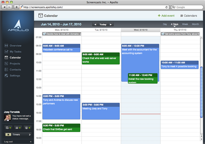The width and height of the screenshot is (205, 144).
Task: Tick the 'Decide how to deal with domains' checkbox
Action: (x=44, y=34)
